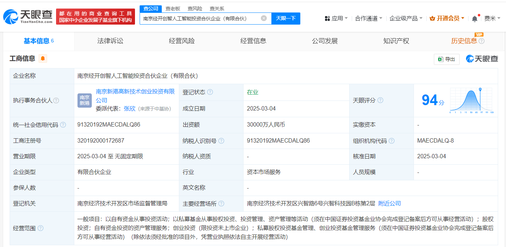This screenshot has width=506, height=247.
Task: Open the 合作通道 dropdown
Action: 369,19
